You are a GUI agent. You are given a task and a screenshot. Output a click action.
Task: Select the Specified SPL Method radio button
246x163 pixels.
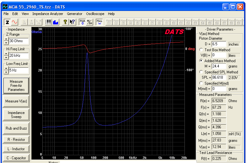click(201, 72)
